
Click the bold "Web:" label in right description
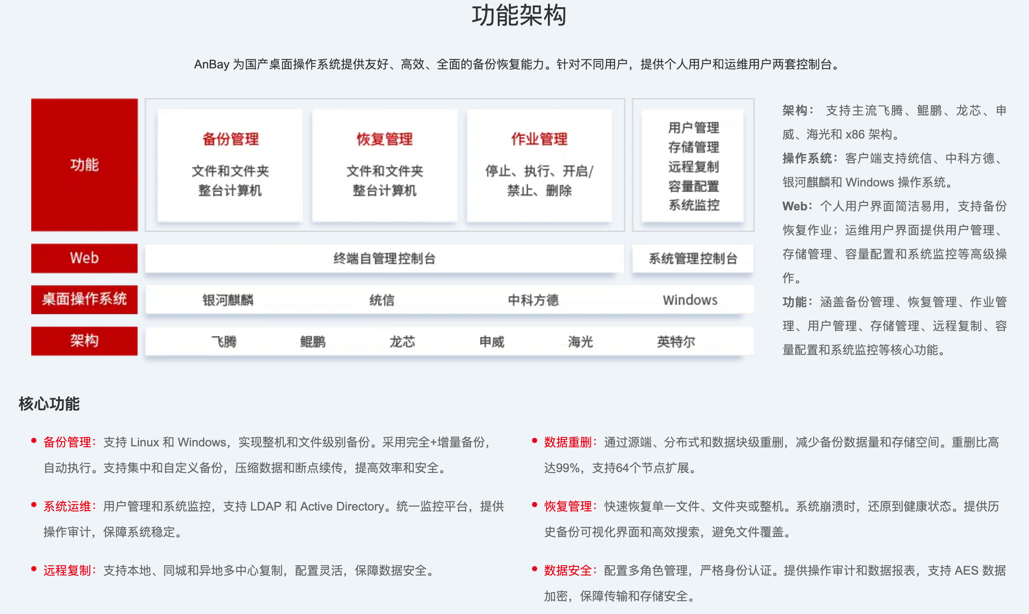pyautogui.click(x=798, y=207)
